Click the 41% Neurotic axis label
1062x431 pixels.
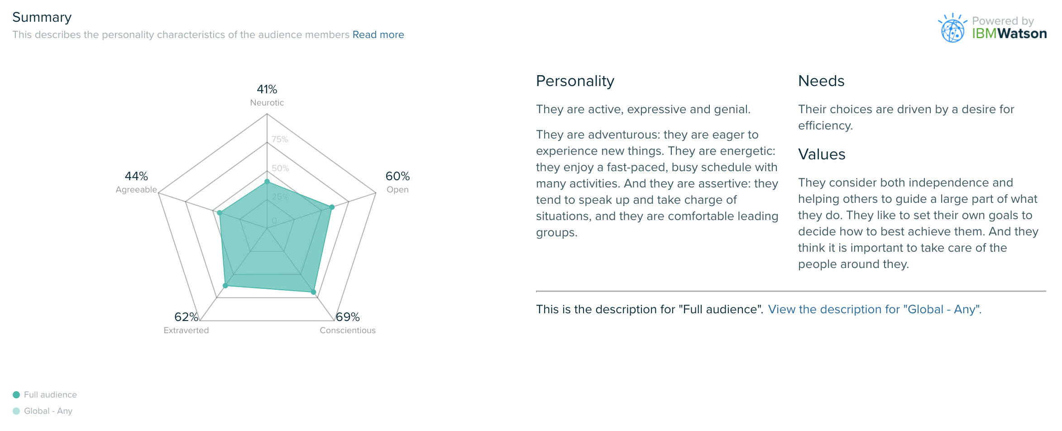(x=267, y=95)
